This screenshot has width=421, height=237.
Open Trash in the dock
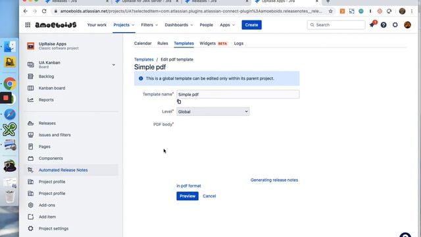coord(10,196)
